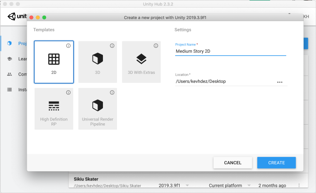Select the 2D template card

[x=54, y=62]
